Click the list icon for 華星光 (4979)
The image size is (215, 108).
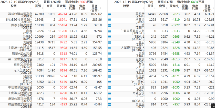point(109,105)
